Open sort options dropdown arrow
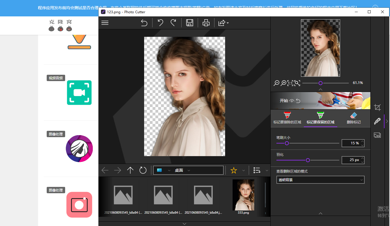 click(x=267, y=170)
